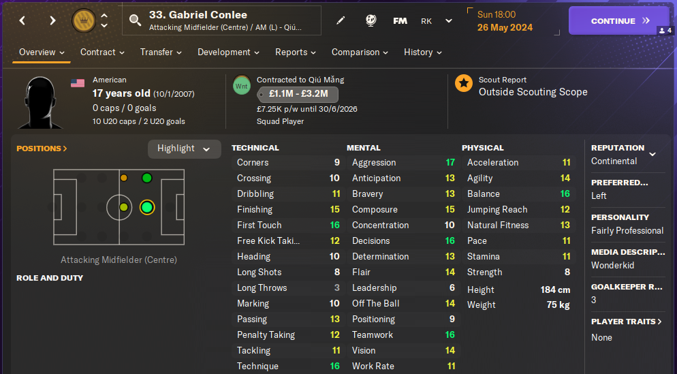
Task: Open the Player Traits link
Action: [626, 322]
